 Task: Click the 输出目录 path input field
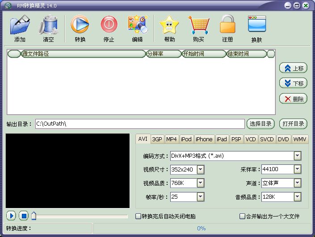140,124
